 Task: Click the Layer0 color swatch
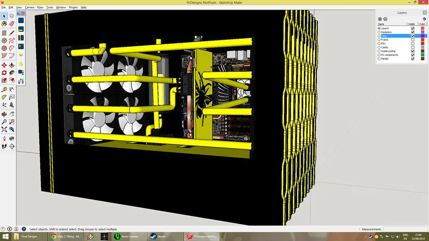coord(422,29)
